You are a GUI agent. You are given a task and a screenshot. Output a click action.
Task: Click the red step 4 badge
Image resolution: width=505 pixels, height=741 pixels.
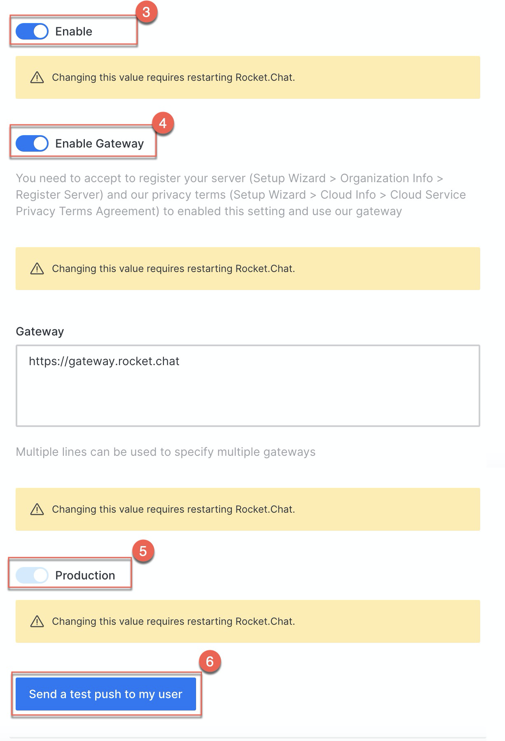pos(163,123)
